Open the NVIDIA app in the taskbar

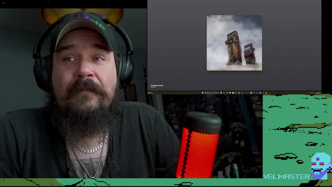click(263, 93)
